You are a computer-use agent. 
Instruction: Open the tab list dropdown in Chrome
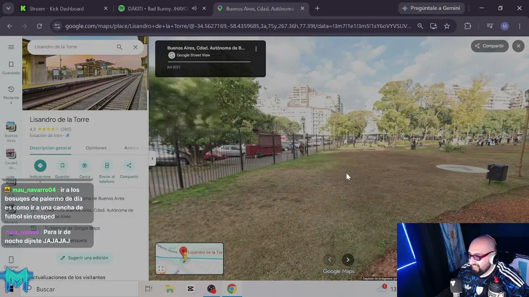(8, 8)
